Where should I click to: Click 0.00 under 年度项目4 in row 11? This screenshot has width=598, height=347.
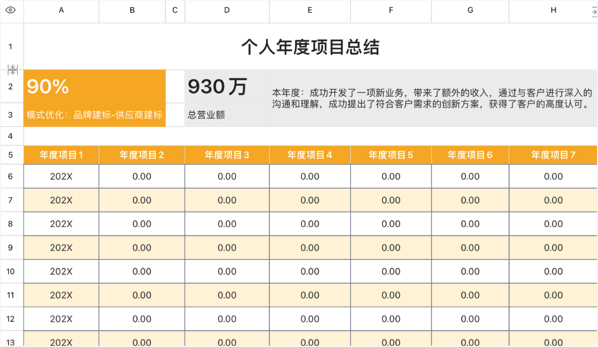click(x=310, y=295)
